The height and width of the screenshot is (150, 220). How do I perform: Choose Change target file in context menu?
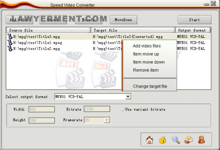click(150, 86)
